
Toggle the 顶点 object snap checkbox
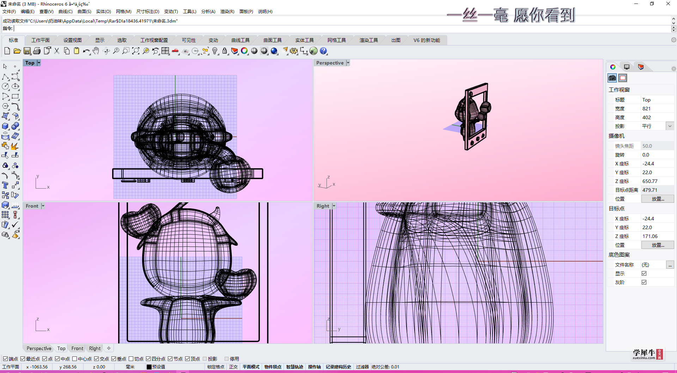tap(187, 359)
